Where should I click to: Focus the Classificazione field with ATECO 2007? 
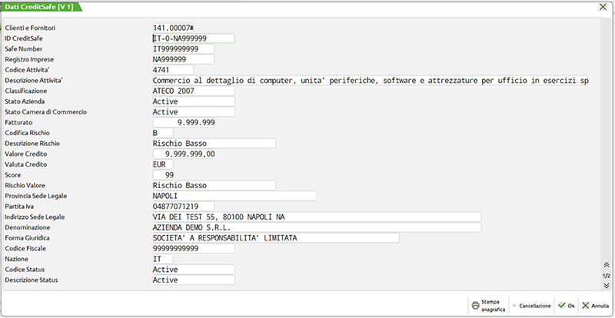pyautogui.click(x=194, y=91)
